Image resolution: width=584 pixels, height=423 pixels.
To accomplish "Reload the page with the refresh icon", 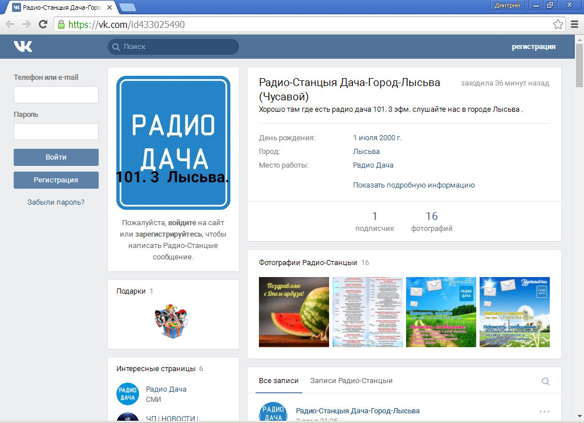I will pyautogui.click(x=43, y=25).
